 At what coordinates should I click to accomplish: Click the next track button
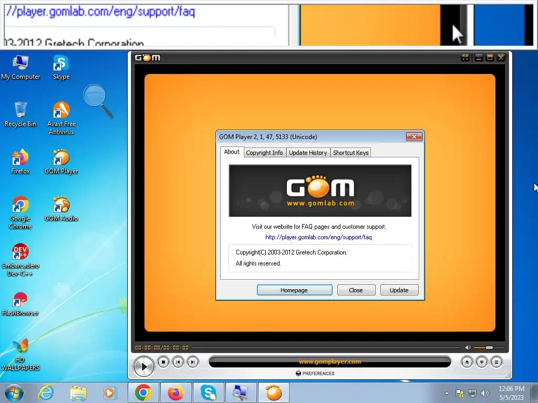(193, 362)
